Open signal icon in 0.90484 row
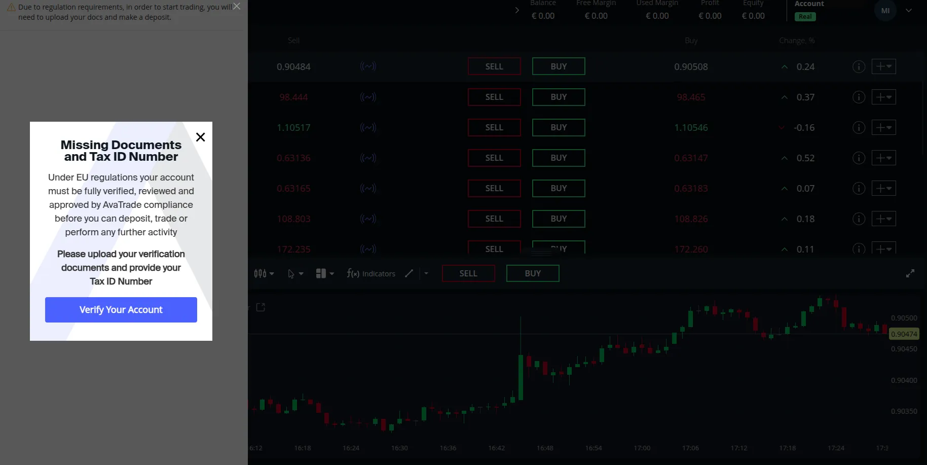The width and height of the screenshot is (927, 465). coord(368,66)
